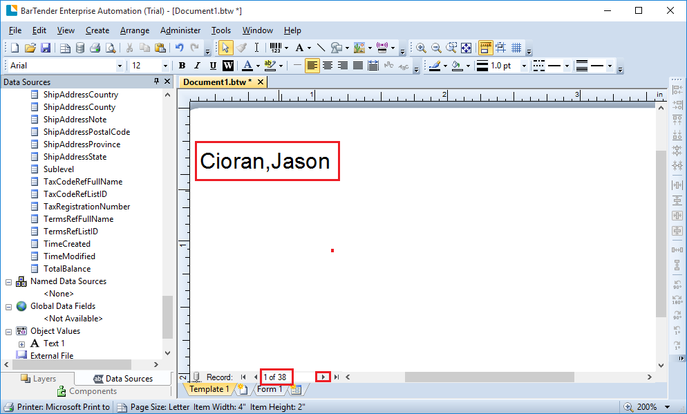Viewport: 687px width, 414px height.
Task: Click the text highlight color swatch
Action: [x=270, y=66]
